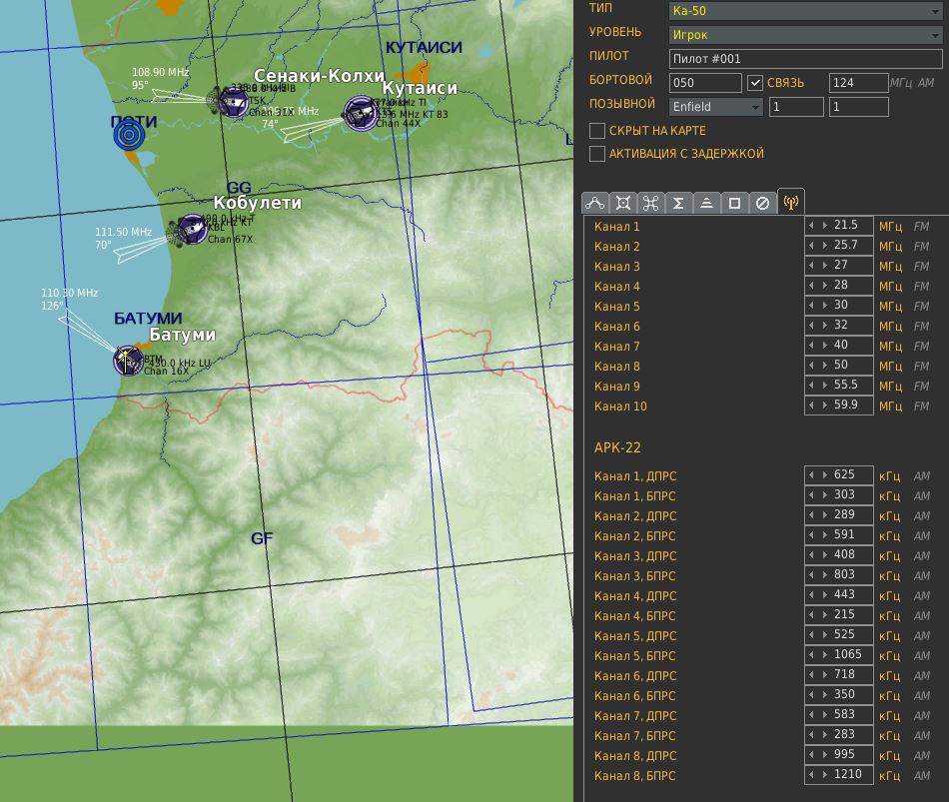Decrease Канал 1, БПРС frequency left arrow
Screen dimensions: 949x802
[811, 495]
